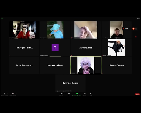Click the Record icon in toolbar
The width and height of the screenshot is (141, 113).
(85, 94)
